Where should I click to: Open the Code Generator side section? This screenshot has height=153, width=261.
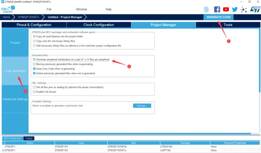point(15,71)
